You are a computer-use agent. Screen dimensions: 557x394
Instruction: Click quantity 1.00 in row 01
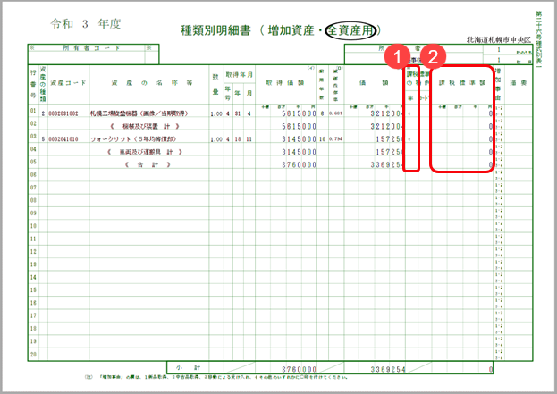click(216, 114)
